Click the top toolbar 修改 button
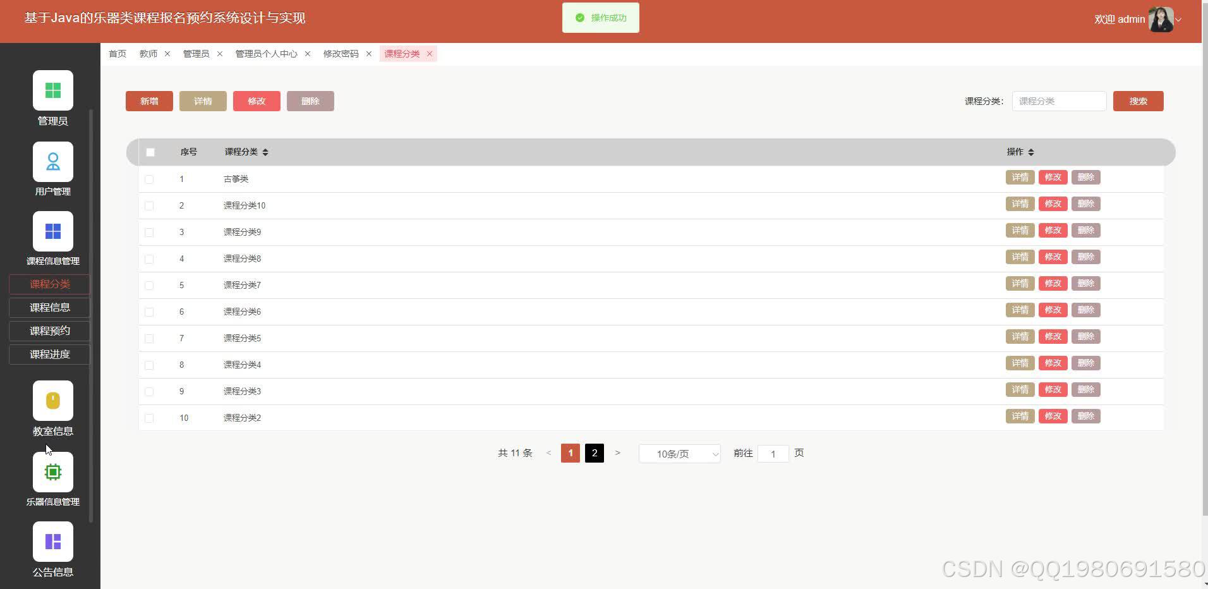Image resolution: width=1208 pixels, height=589 pixels. [257, 101]
